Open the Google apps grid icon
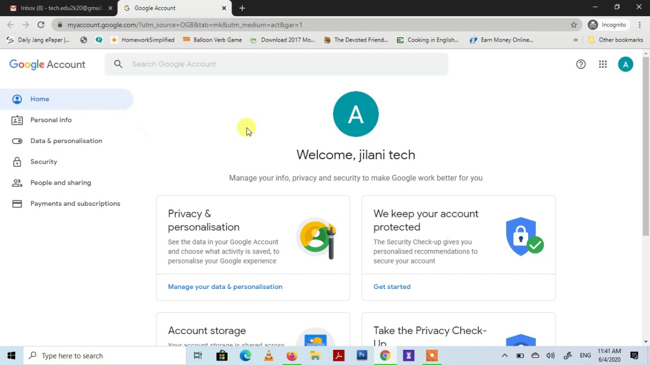This screenshot has height=365, width=650. click(x=603, y=64)
